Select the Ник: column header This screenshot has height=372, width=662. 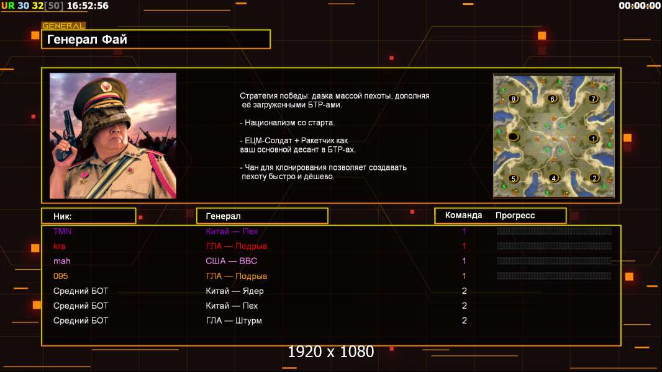pyautogui.click(x=89, y=216)
